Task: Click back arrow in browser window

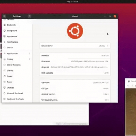Action: (x=128, y=86)
